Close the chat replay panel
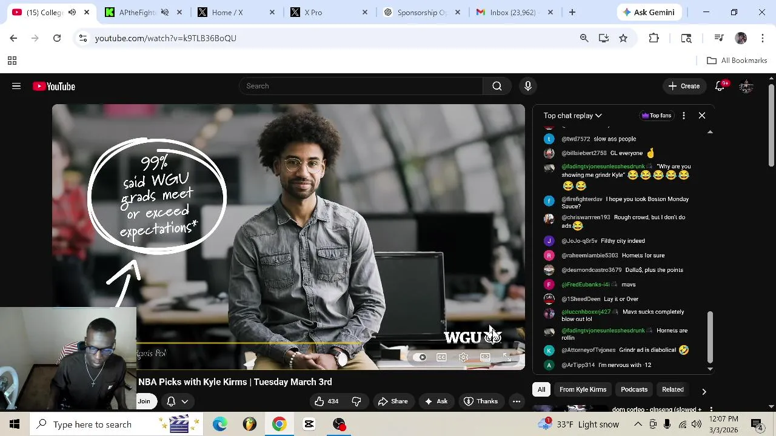This screenshot has height=436, width=776. coord(702,115)
